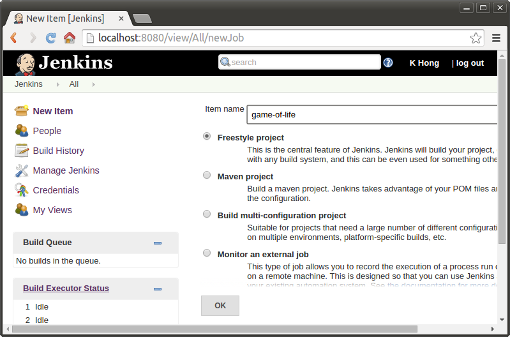Expand breadcrumb arrow after Jenkins
510x337 pixels.
pyautogui.click(x=58, y=85)
